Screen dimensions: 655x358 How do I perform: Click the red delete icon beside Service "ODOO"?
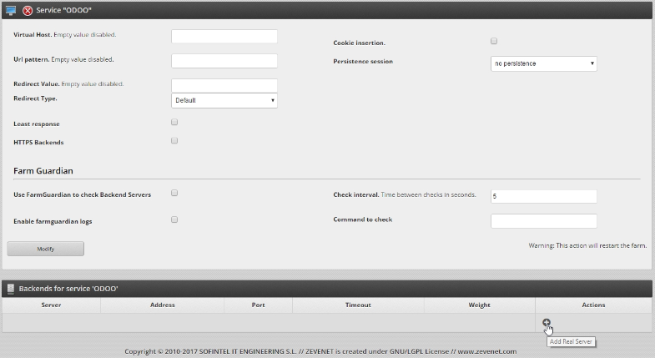[28, 10]
